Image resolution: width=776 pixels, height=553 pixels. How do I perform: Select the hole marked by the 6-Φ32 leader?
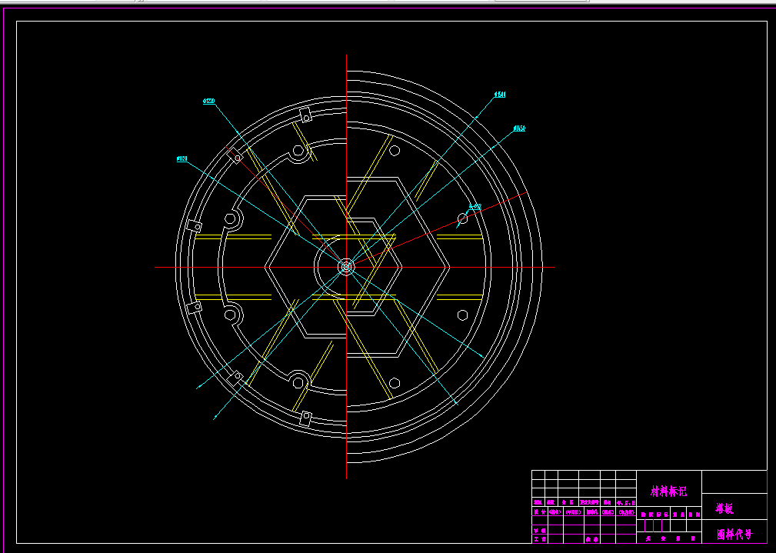click(463, 218)
